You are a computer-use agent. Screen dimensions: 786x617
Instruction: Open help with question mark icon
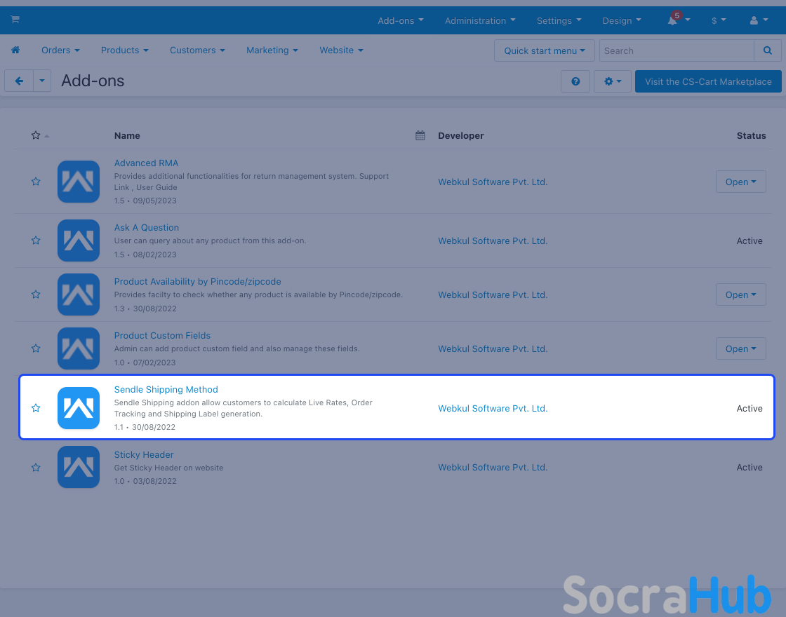pos(575,81)
